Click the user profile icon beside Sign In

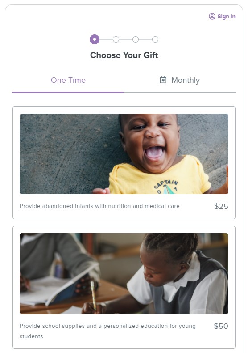pos(212,17)
